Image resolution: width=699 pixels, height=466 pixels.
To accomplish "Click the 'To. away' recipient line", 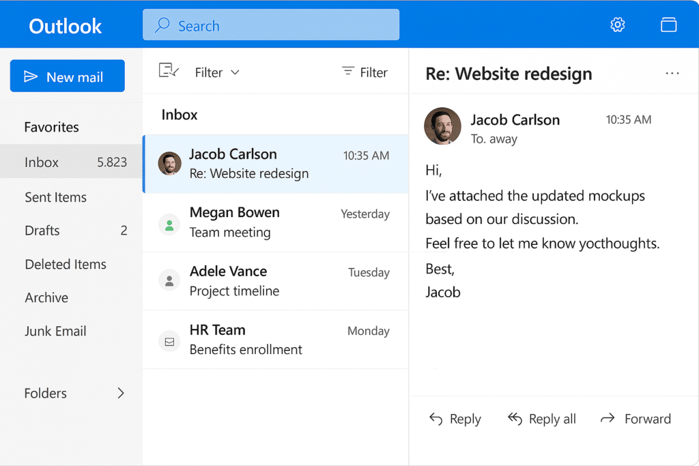I will [x=494, y=139].
